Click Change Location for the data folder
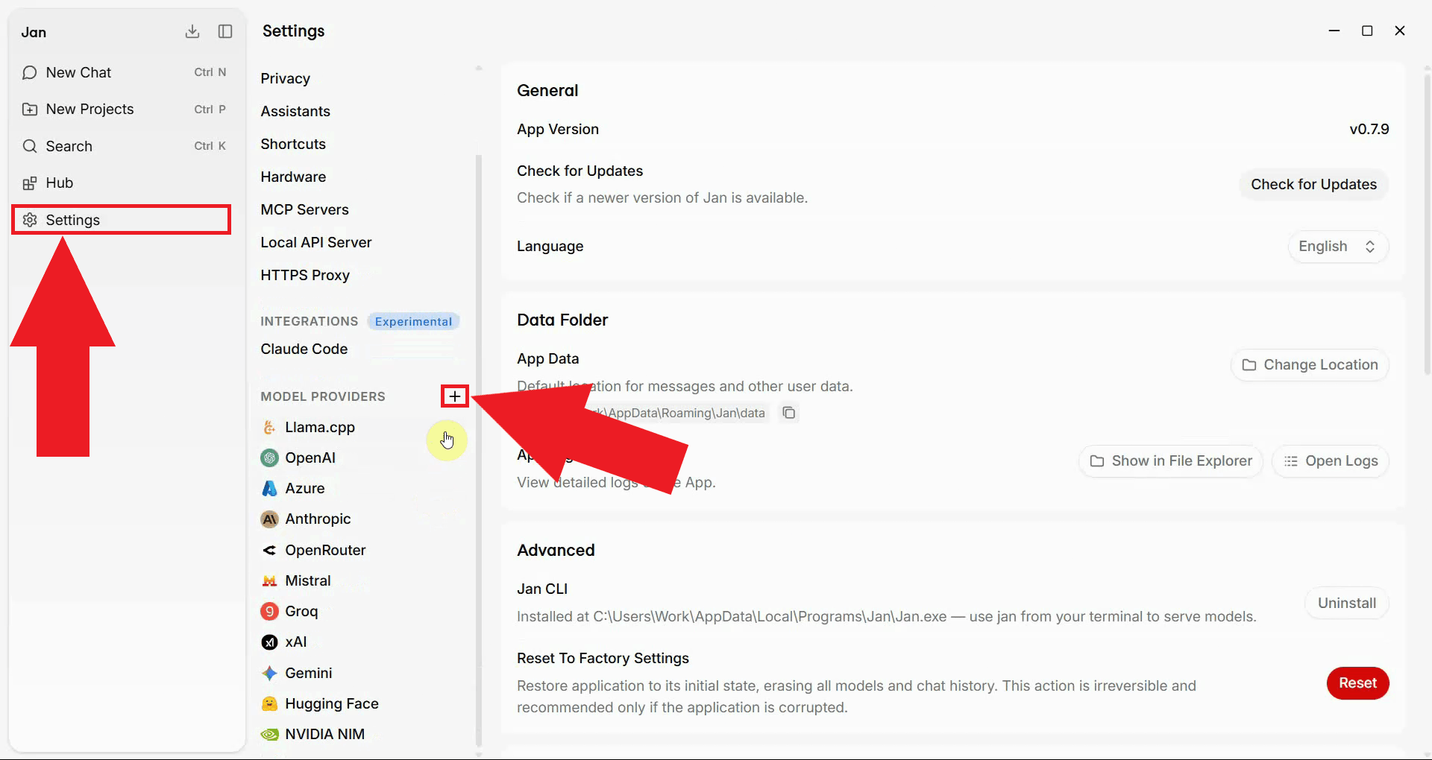This screenshot has width=1432, height=760. [1310, 365]
